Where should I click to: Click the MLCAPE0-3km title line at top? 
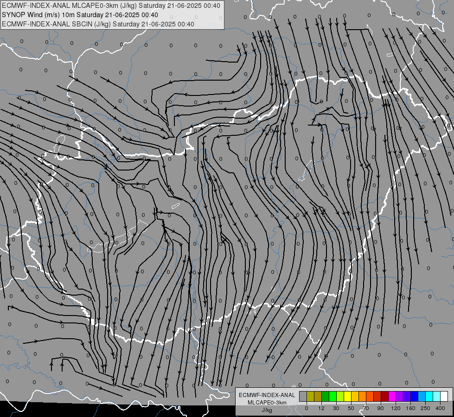point(111,6)
